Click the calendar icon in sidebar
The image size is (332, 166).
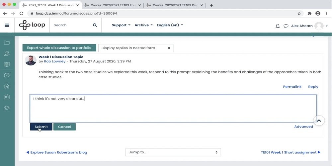pos(7,97)
